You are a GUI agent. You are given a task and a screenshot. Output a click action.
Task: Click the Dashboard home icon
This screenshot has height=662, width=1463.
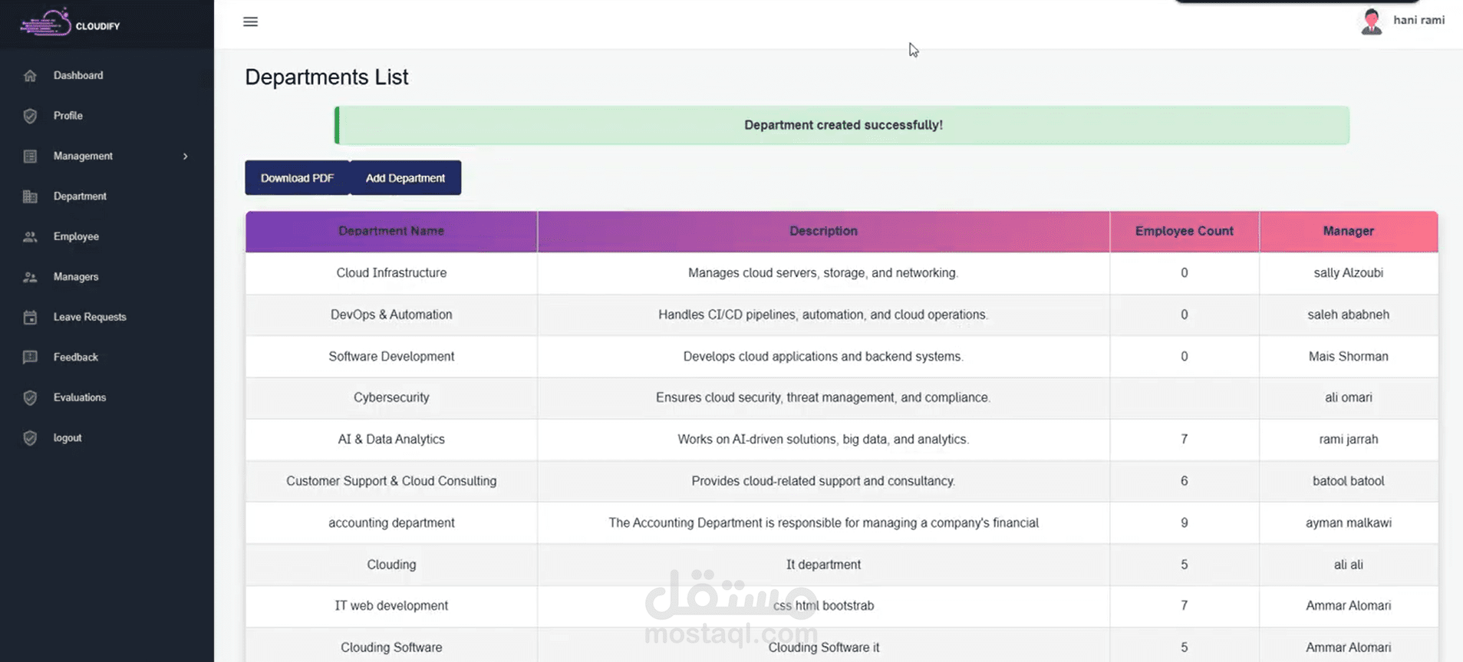click(x=30, y=75)
